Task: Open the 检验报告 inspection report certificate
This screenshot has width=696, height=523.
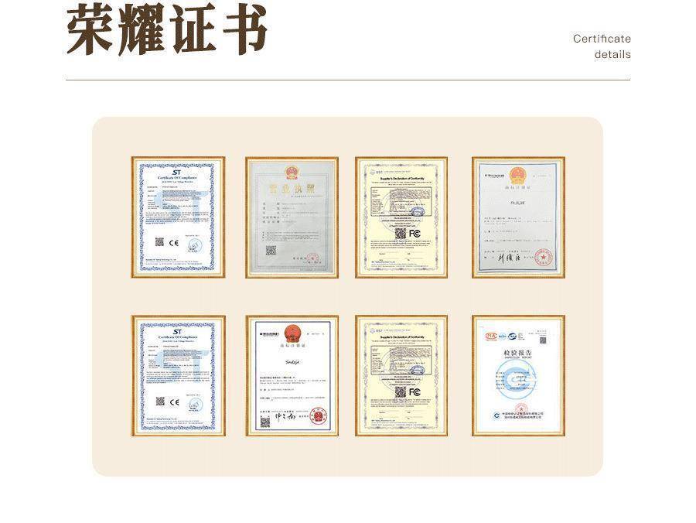Action: click(x=518, y=376)
